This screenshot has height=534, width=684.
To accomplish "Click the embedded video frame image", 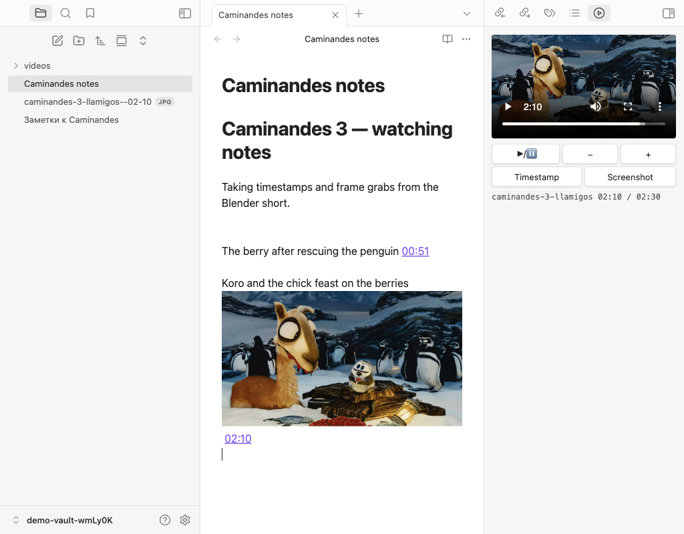I will click(x=342, y=358).
